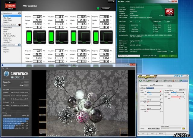Click the Save button in EasyTune6
Viewport: 193px width, 138px height.
tap(143, 134)
